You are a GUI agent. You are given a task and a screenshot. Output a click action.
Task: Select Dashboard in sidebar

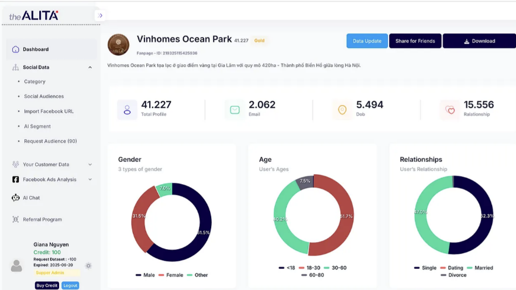[x=51, y=49]
